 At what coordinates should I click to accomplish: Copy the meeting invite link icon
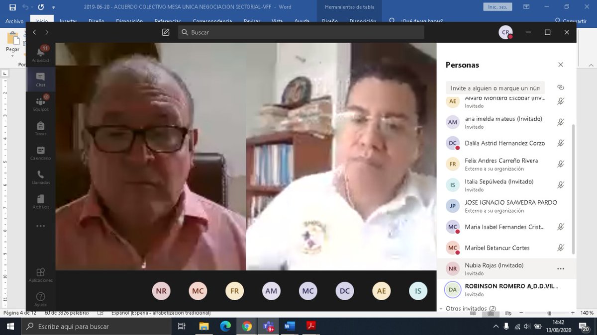click(x=561, y=86)
